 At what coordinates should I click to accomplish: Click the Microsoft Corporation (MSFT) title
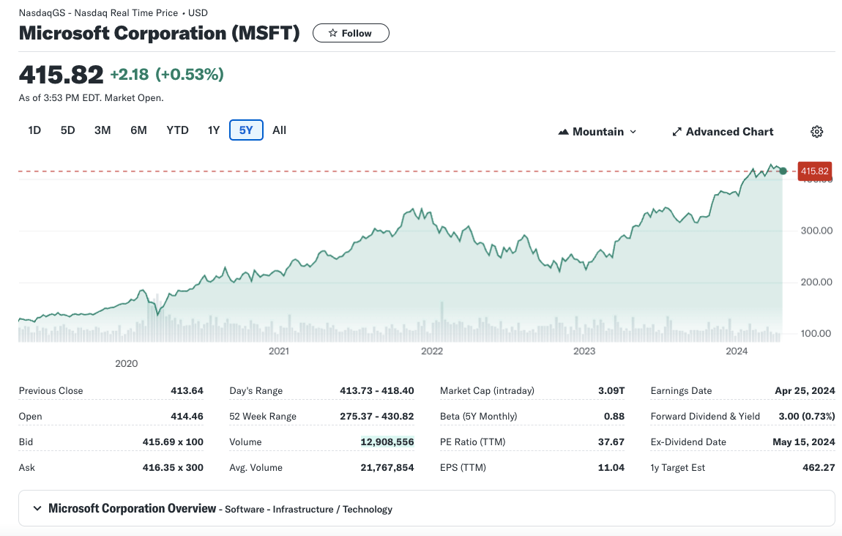[x=160, y=33]
